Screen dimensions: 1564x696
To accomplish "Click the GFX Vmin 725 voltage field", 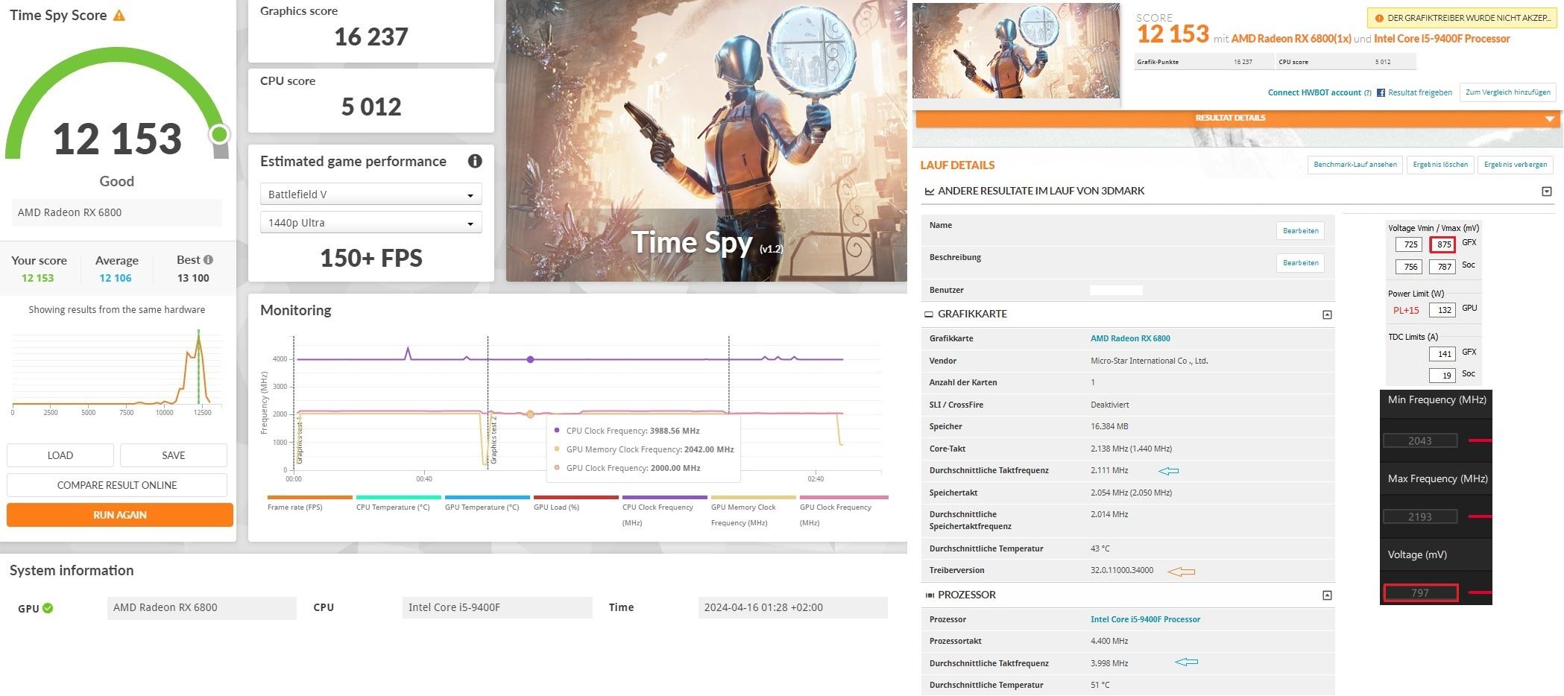I will (1408, 244).
